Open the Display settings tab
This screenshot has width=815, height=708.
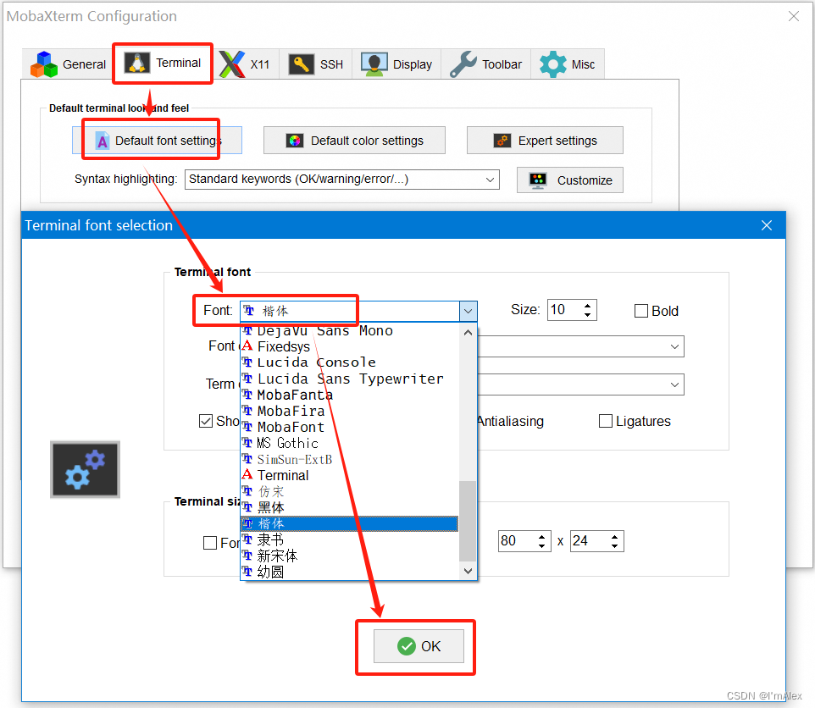[x=396, y=64]
